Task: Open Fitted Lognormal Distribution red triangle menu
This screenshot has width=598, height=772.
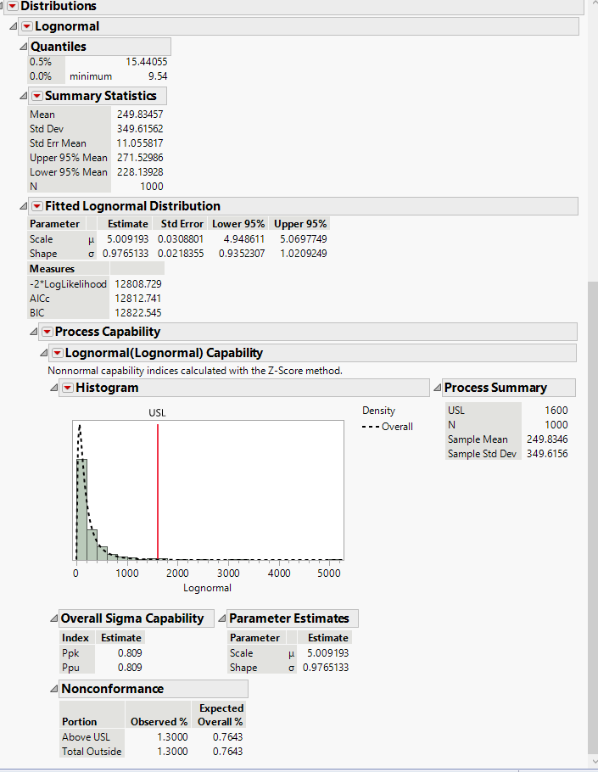Action: pyautogui.click(x=36, y=206)
